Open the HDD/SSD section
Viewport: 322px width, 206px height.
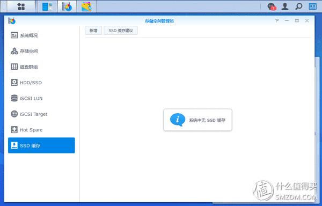click(x=41, y=83)
